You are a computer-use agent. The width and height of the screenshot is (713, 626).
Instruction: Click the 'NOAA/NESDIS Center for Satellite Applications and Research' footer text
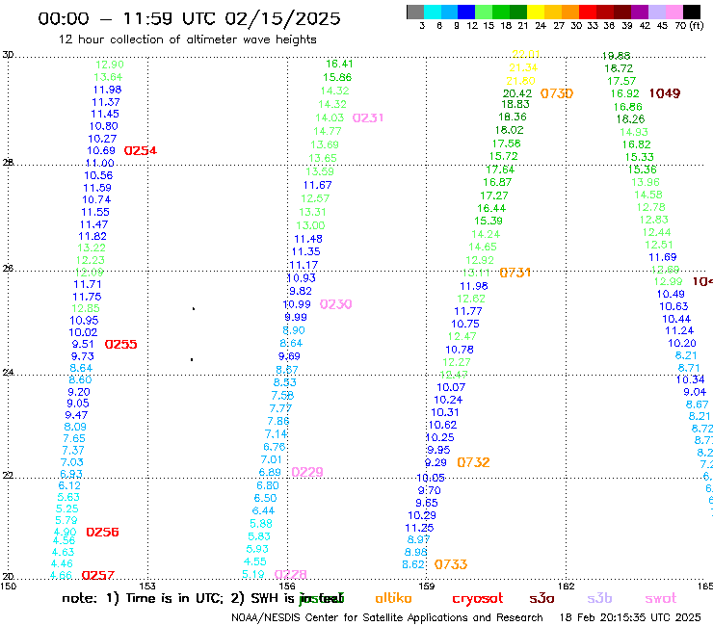[x=387, y=618]
